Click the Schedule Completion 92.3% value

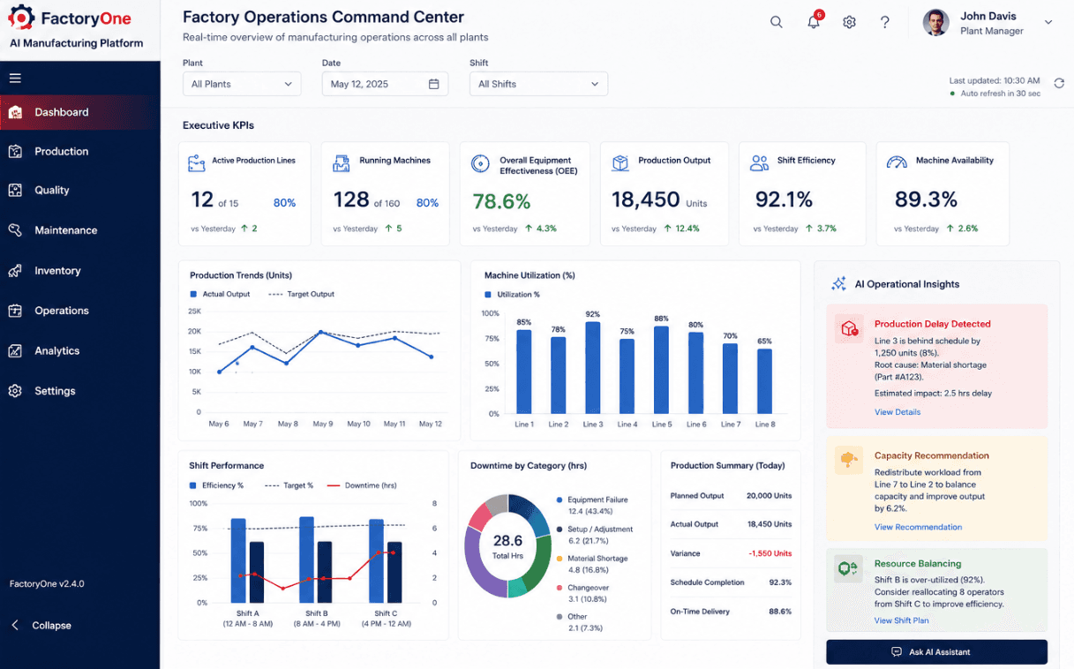pyautogui.click(x=780, y=583)
